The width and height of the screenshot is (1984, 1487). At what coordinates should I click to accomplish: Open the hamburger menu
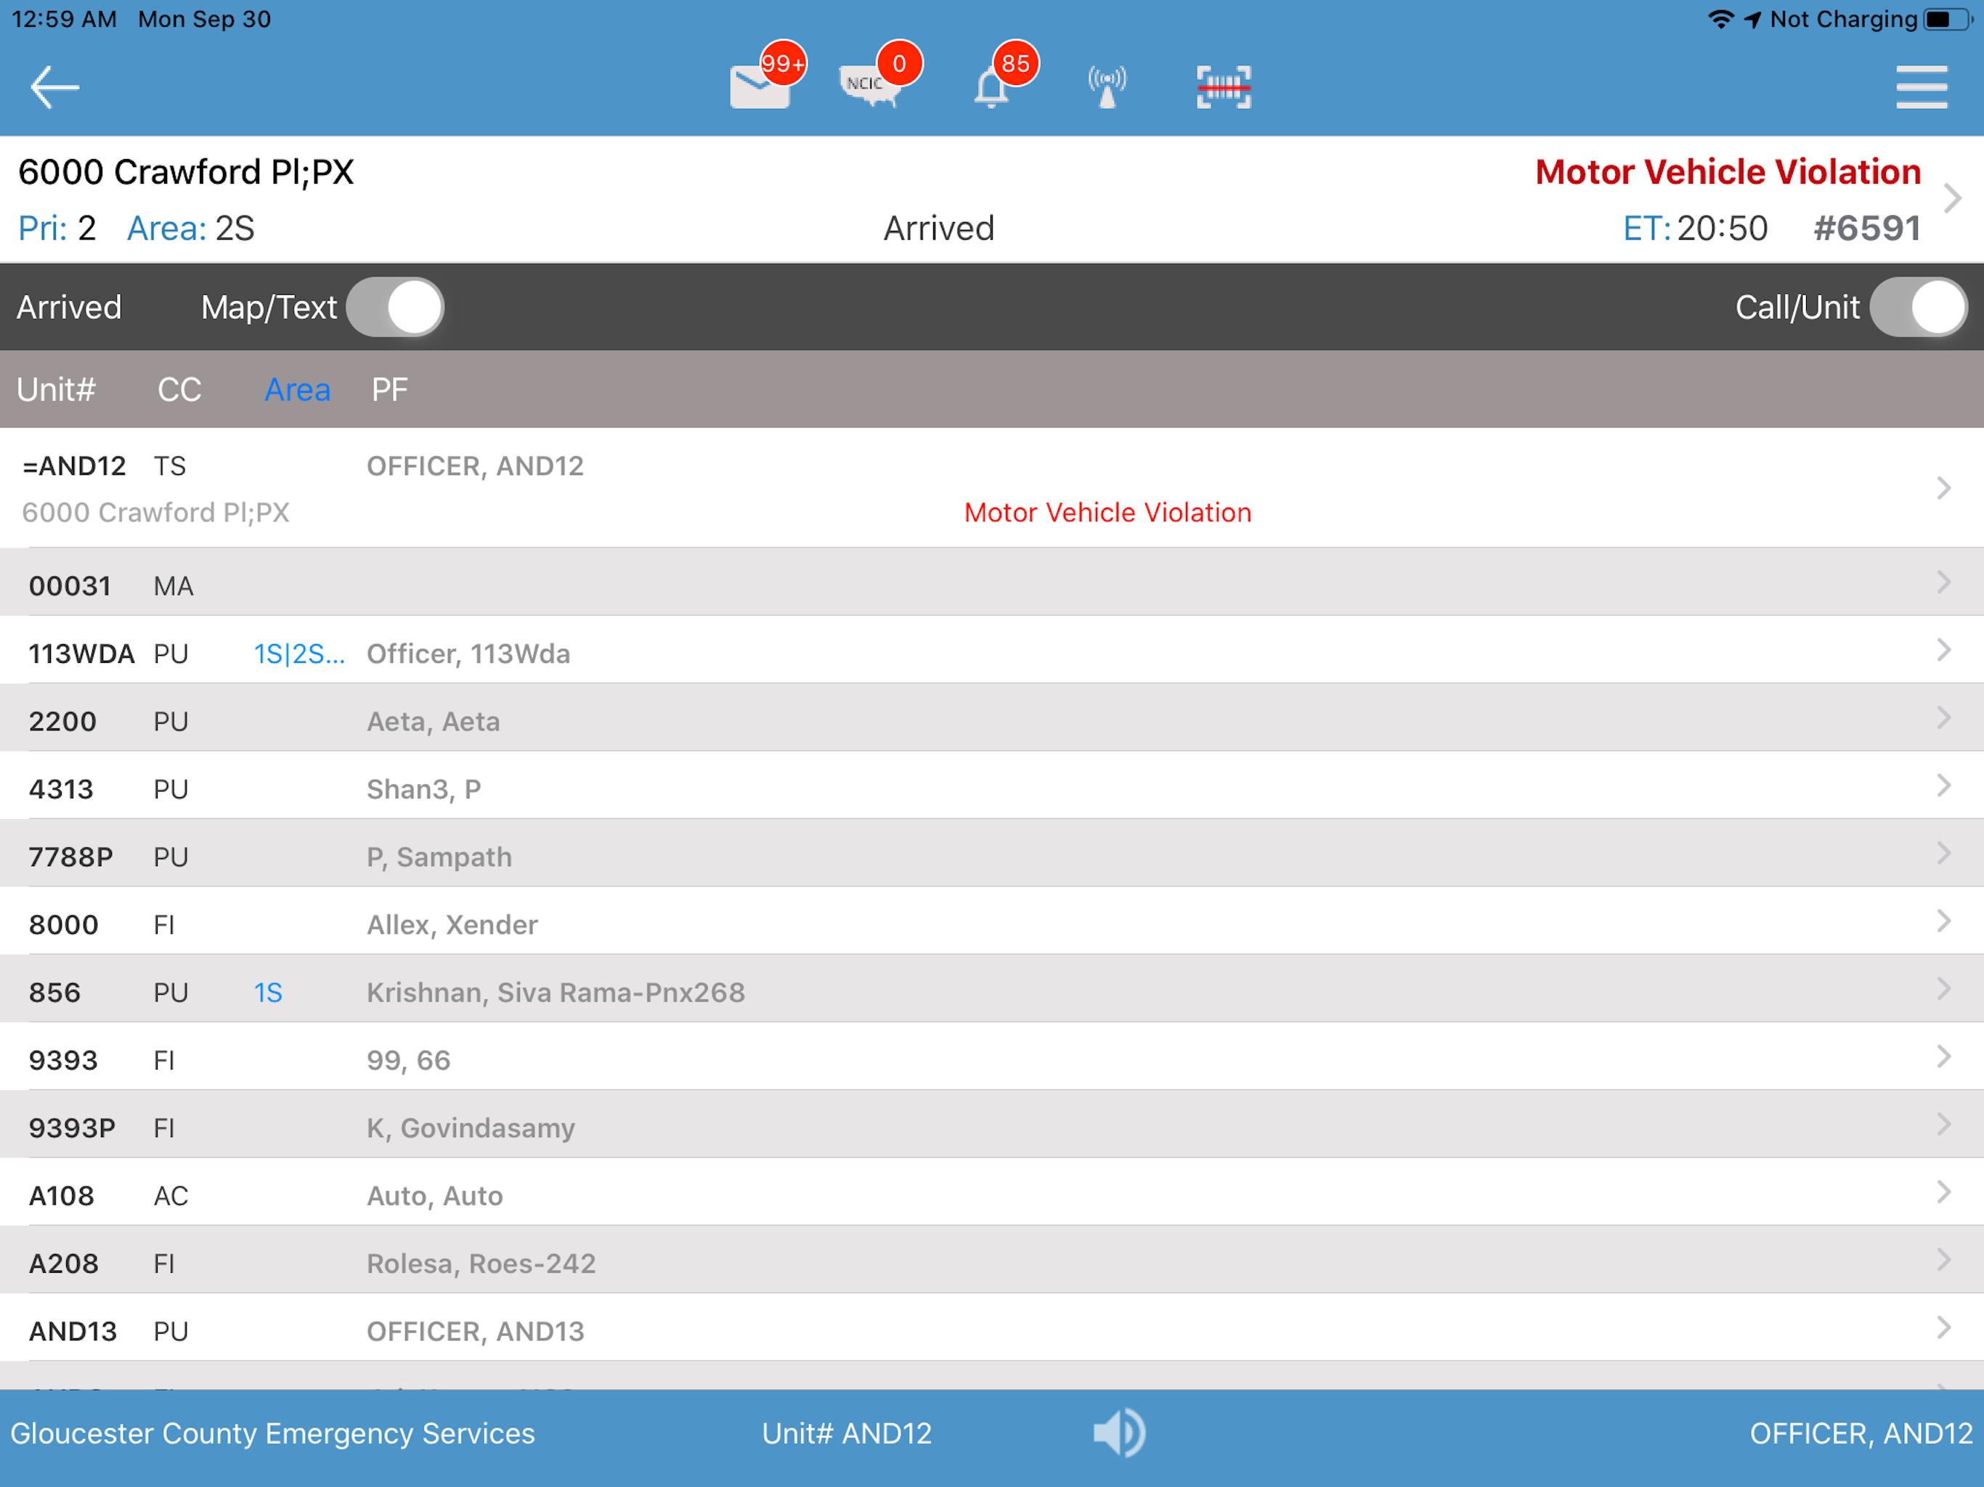(1922, 87)
